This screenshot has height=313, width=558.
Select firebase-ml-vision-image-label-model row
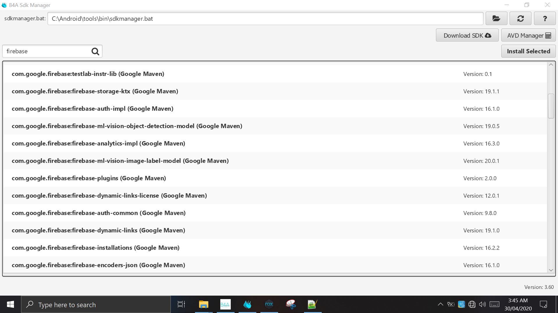tap(275, 161)
